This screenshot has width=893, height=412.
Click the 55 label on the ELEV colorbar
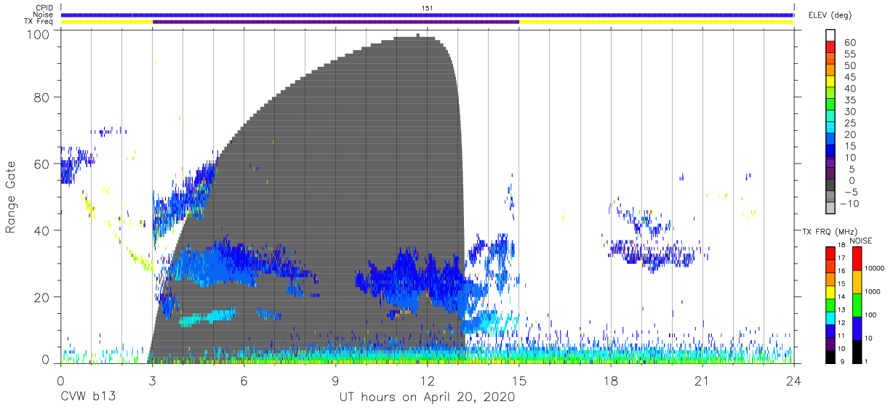(x=849, y=54)
